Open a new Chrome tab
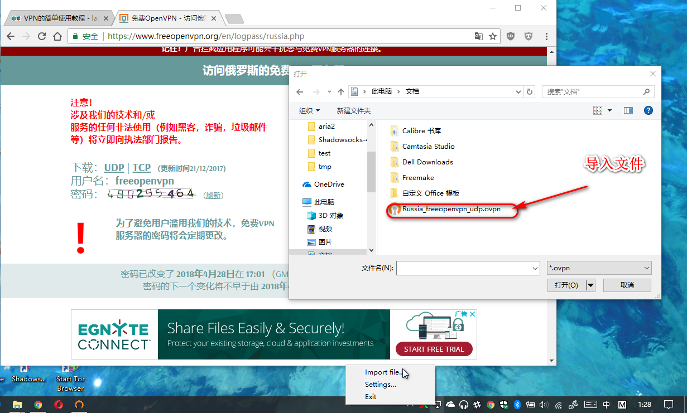This screenshot has height=413, width=687. [x=234, y=19]
